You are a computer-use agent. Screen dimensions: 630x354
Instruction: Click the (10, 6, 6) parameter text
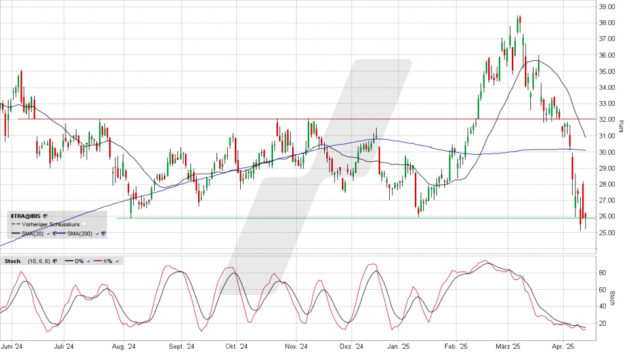[39, 261]
